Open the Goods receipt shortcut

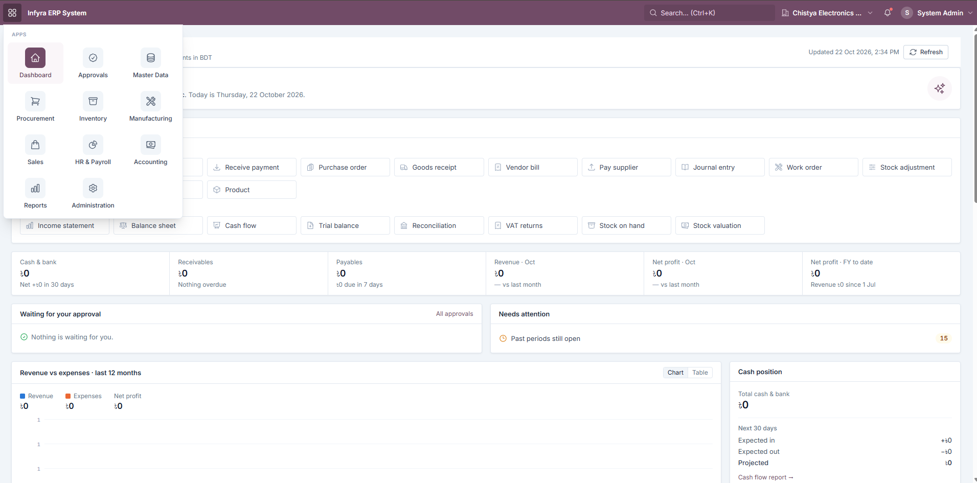(x=439, y=167)
